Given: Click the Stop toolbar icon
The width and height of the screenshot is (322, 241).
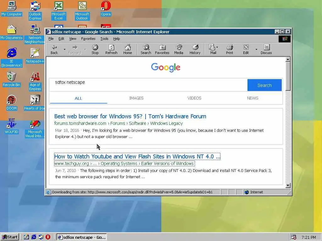Looking at the screenshot, I should coord(95,49).
